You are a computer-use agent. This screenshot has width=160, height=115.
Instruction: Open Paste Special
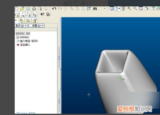pyautogui.click(x=83, y=9)
